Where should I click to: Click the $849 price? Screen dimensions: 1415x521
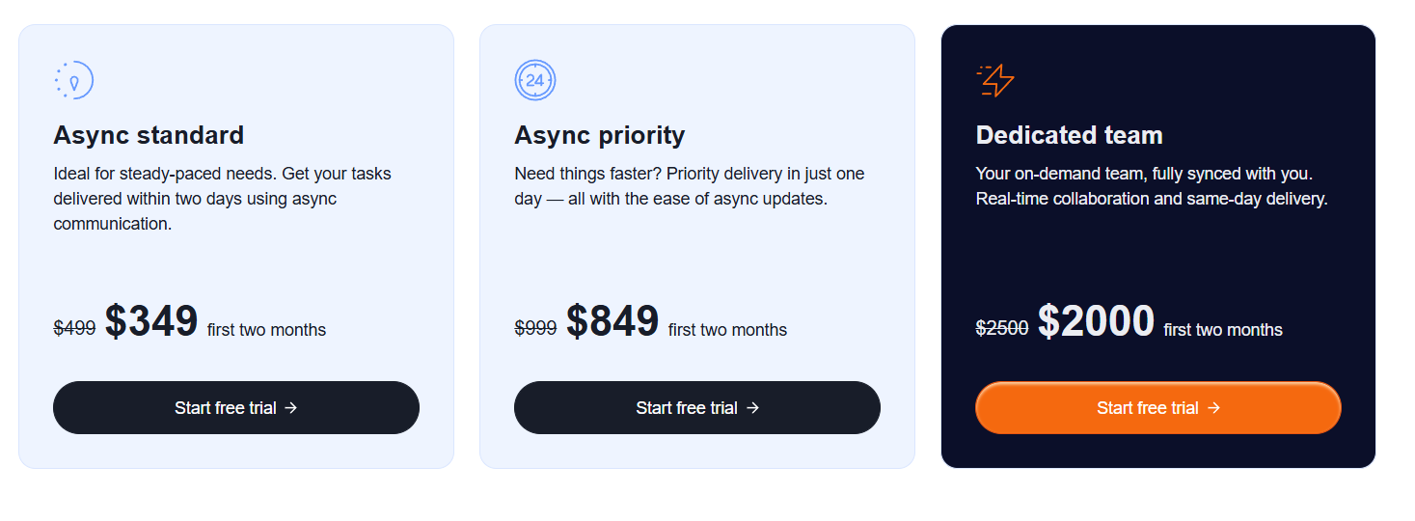click(x=612, y=321)
